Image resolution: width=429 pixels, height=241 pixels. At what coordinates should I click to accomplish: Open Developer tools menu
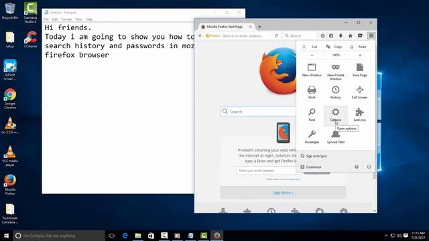[312, 137]
